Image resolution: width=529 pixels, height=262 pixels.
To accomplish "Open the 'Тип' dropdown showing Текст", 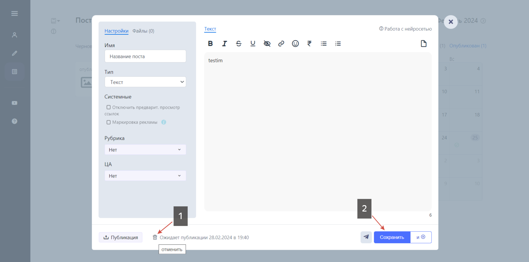I will (x=145, y=82).
